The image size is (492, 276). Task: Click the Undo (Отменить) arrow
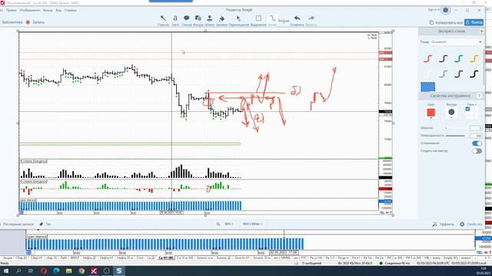[x=298, y=21]
